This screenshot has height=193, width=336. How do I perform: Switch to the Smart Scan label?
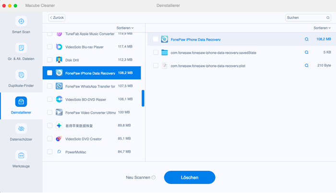click(21, 32)
